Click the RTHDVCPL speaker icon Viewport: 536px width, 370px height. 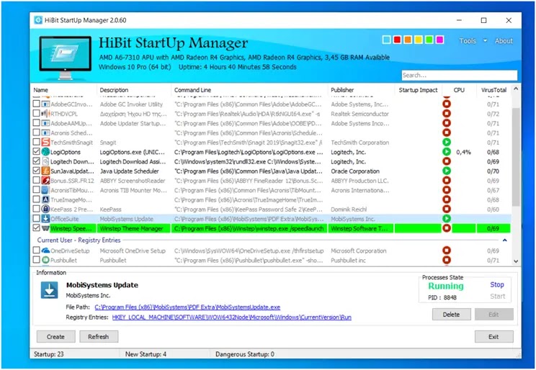pyautogui.click(x=45, y=114)
